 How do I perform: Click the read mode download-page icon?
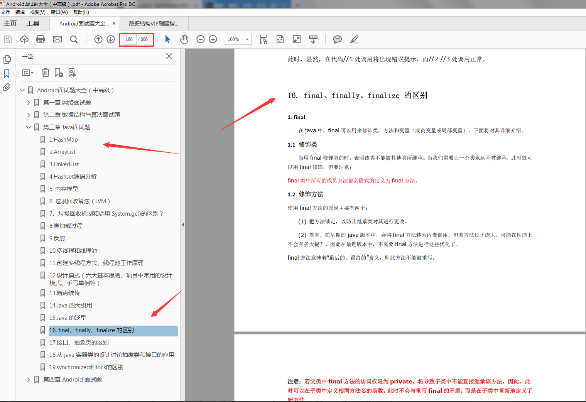click(313, 39)
